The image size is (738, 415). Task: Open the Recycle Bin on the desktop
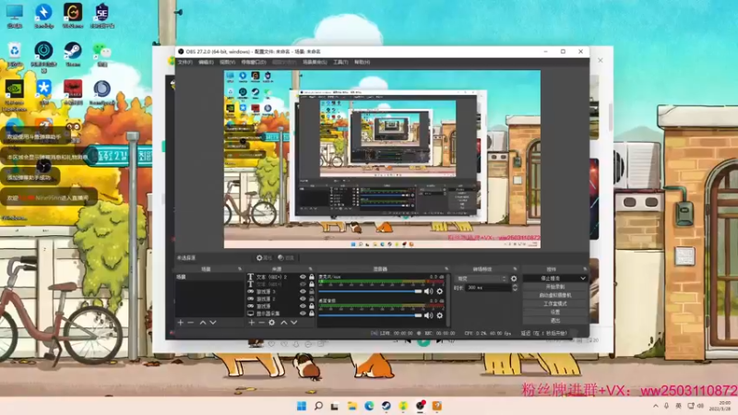(x=15, y=53)
